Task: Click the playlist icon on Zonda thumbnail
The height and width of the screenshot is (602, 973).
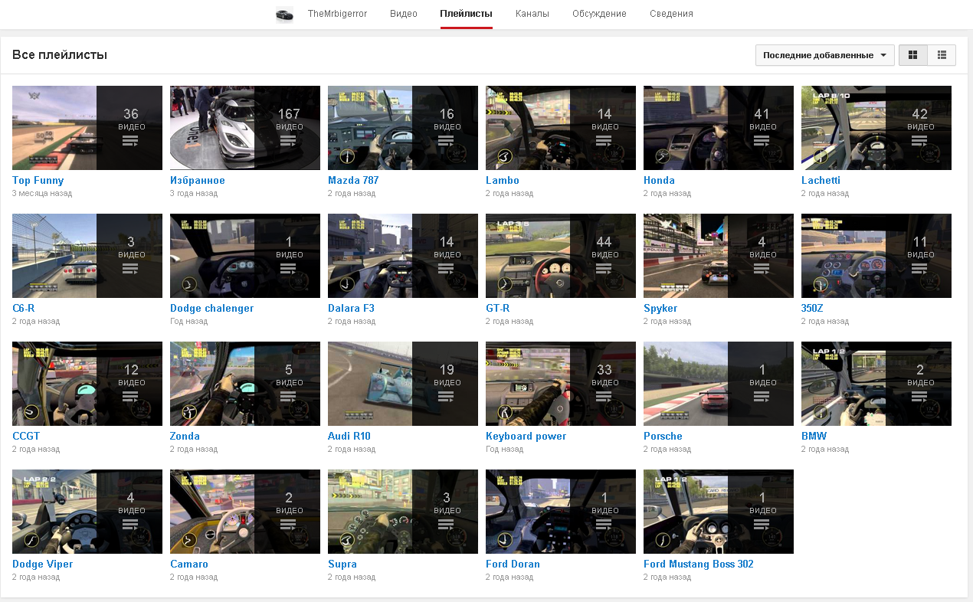Action: 288,397
